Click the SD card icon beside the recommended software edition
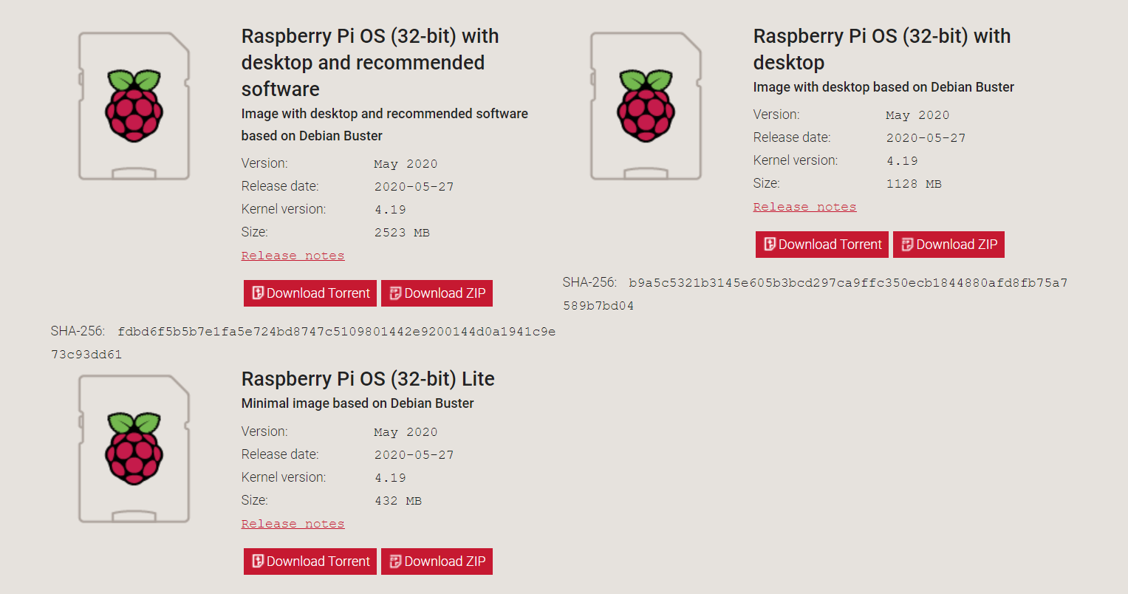This screenshot has width=1128, height=594. [134, 106]
